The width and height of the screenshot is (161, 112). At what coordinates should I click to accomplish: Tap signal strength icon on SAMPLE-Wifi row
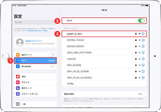(140, 34)
